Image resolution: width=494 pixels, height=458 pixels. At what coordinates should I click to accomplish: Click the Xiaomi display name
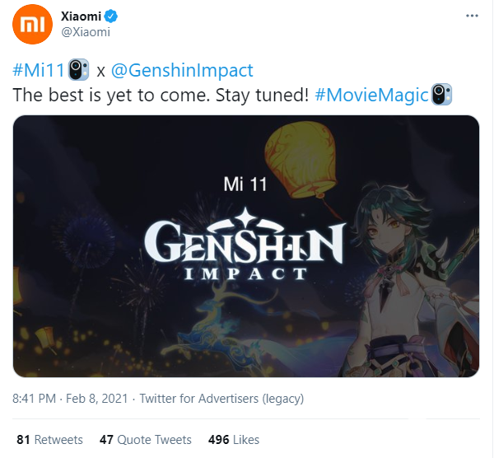[81, 16]
